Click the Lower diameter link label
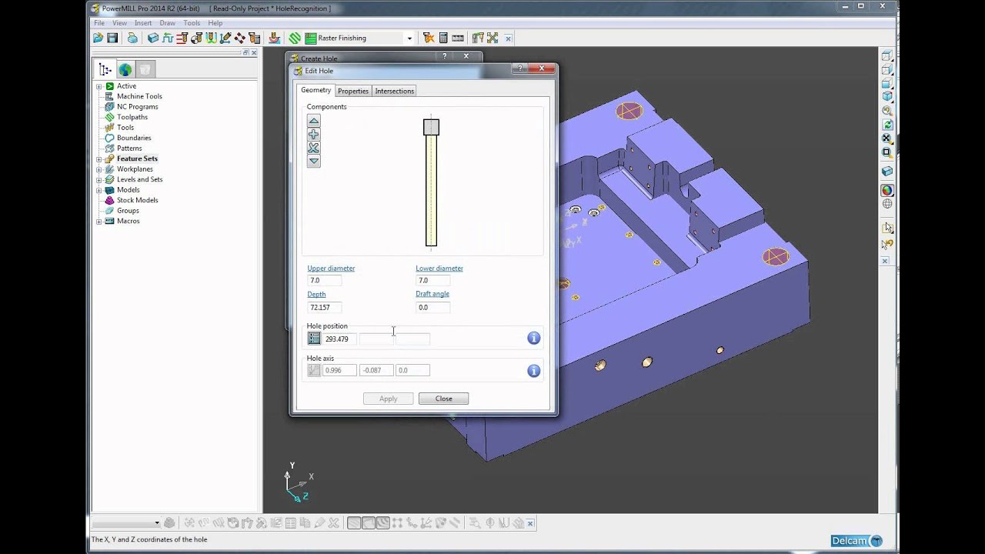 tap(439, 269)
